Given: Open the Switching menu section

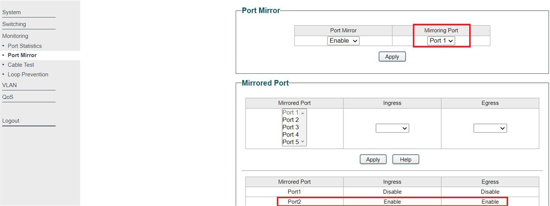Looking at the screenshot, I should tap(14, 24).
